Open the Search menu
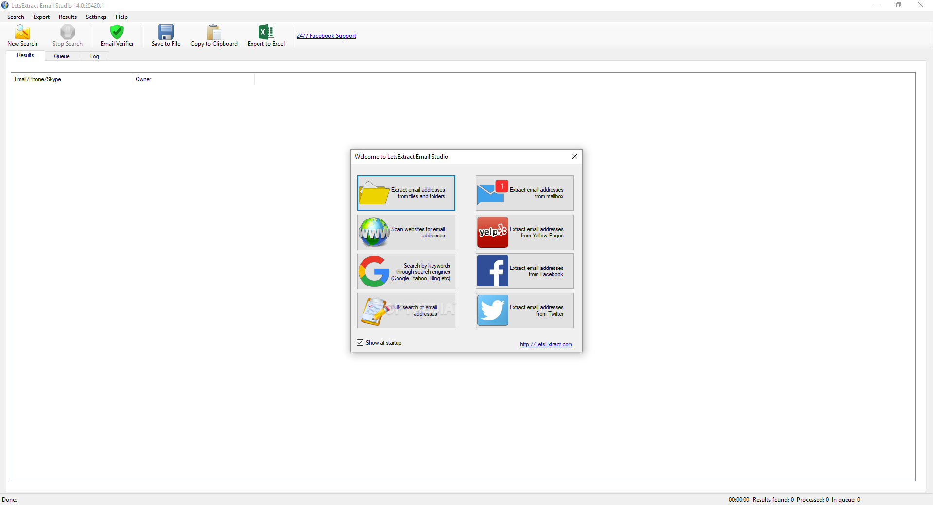This screenshot has width=933, height=505. tap(16, 17)
